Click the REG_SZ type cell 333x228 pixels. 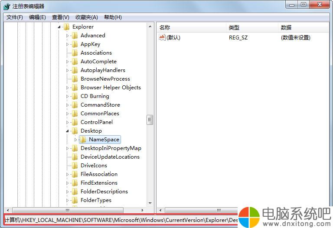tap(238, 38)
